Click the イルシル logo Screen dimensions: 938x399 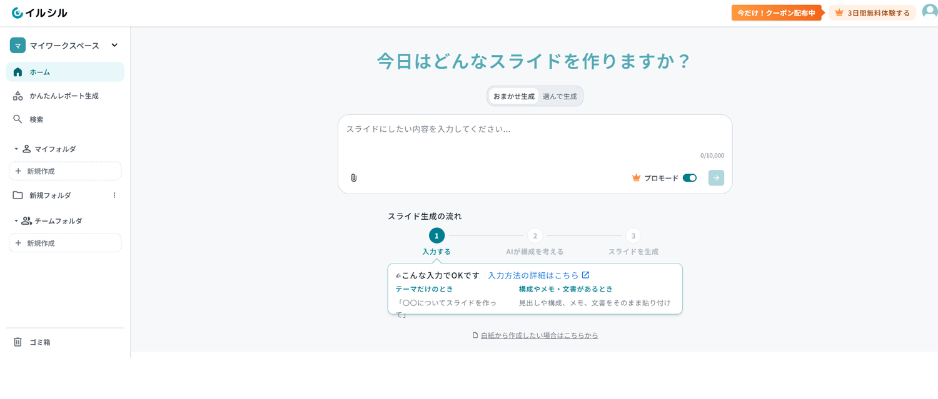39,12
